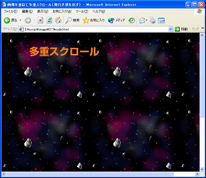Click the リンク links bar label
The width and height of the screenshot is (206, 178).
[x=195, y=29]
